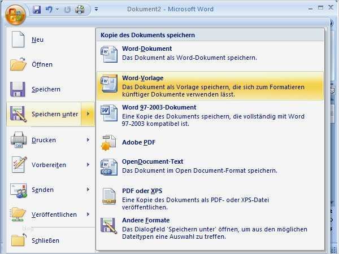Viewport: 339px width, 254px height.
Task: Click the round Office button
Action: (15, 15)
